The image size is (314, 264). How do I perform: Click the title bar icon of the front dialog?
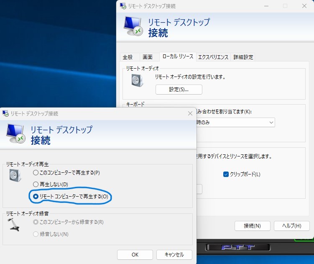tap(6, 113)
